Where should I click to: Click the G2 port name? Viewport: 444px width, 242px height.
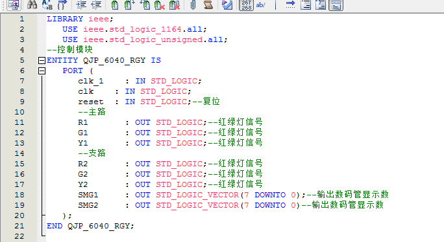[82, 174]
